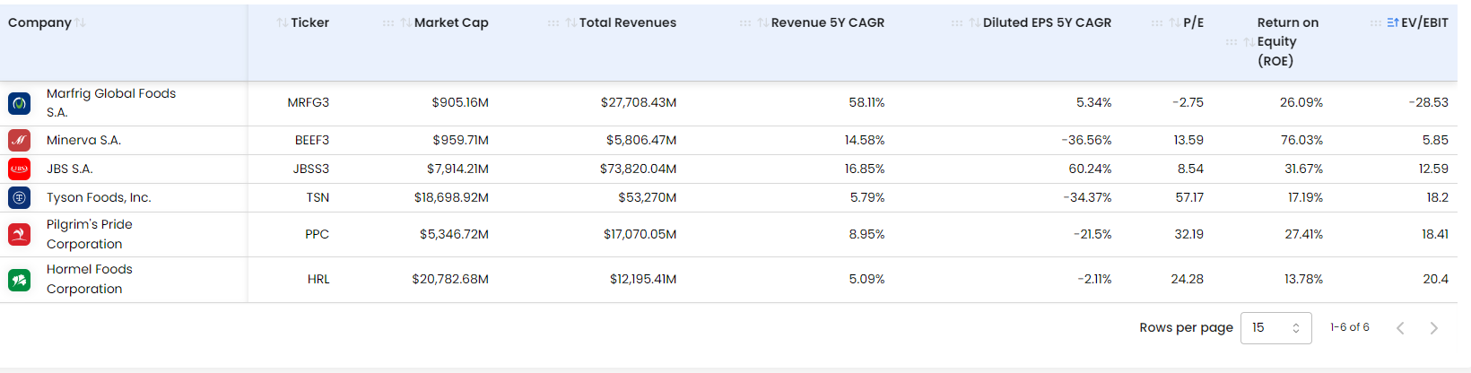This screenshot has height=373, width=1471.
Task: Go to next page arrow
Action: (x=1433, y=328)
